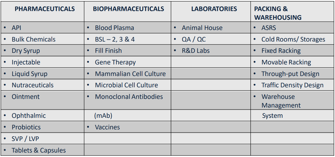This screenshot has width=335, height=157.
Task: Select the BIOPHARMACEUTICALS column header
Action: (128, 9)
